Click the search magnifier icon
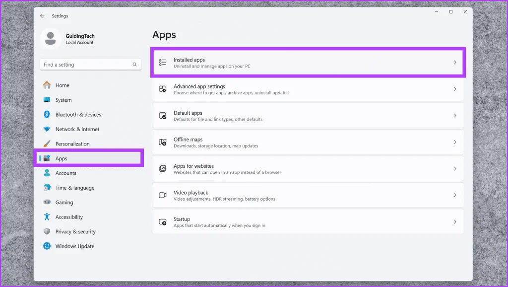The image size is (508, 287). (x=134, y=65)
